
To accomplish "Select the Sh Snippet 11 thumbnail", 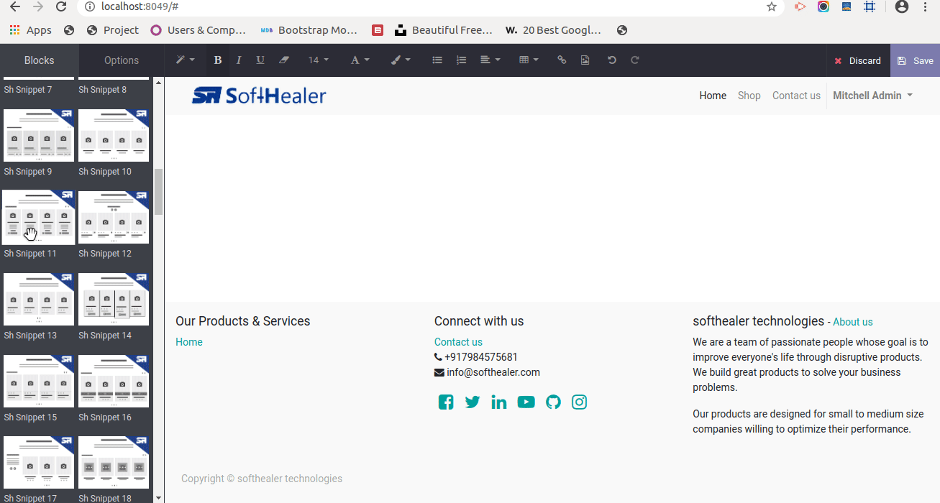I will (39, 218).
